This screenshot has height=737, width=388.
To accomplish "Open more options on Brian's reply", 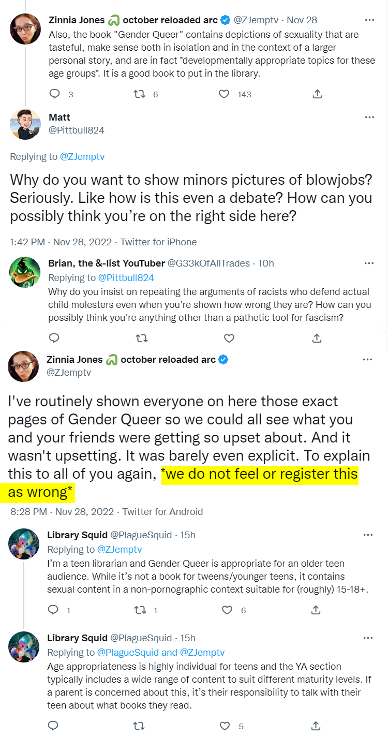I will point(369,263).
